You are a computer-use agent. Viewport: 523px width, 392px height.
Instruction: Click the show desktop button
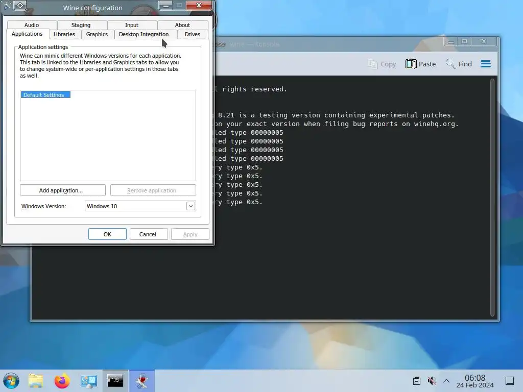[x=510, y=381]
